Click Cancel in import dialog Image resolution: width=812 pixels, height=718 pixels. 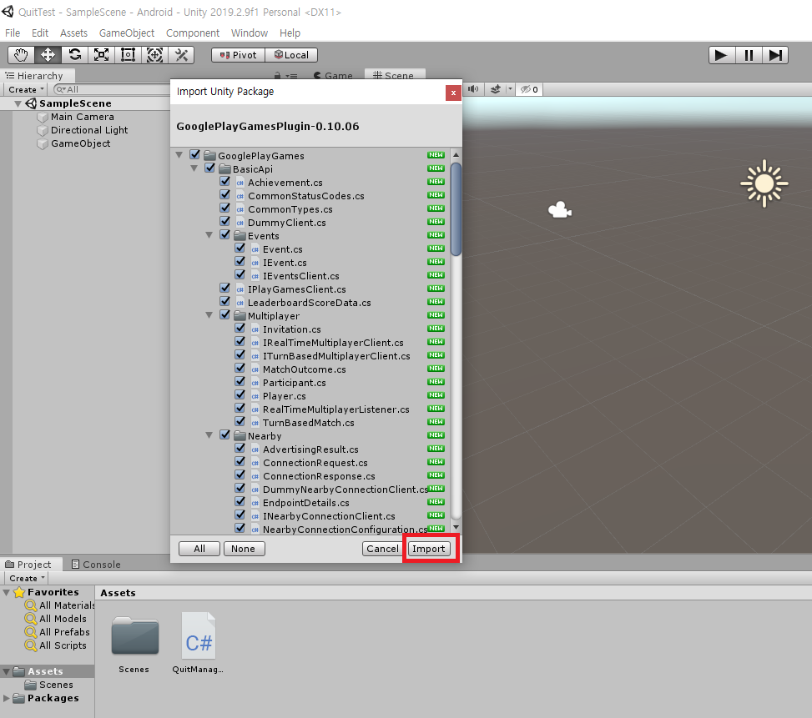tap(383, 549)
